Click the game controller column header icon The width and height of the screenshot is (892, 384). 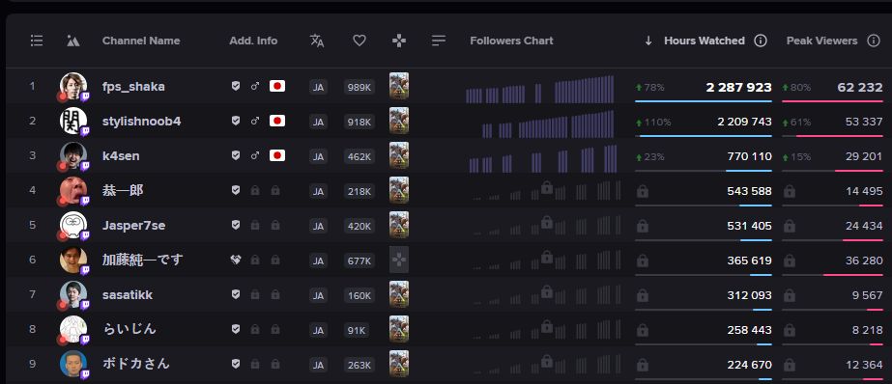click(399, 41)
